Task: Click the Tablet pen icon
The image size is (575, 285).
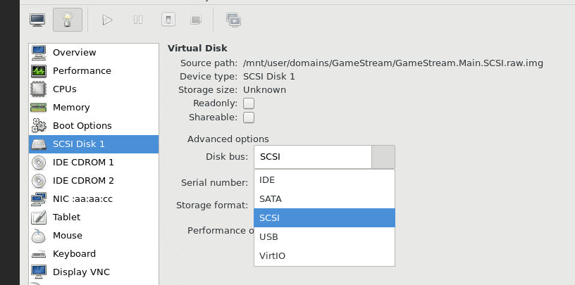Action: (39, 217)
